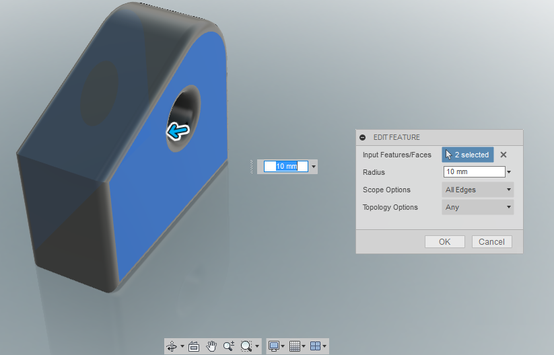The height and width of the screenshot is (355, 554).
Task: Open the Scope Options dropdown
Action: click(478, 190)
